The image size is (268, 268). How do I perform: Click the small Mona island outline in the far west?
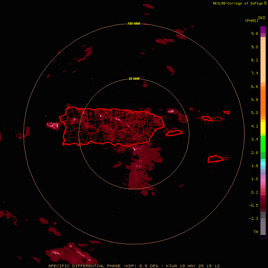[x=20, y=136]
